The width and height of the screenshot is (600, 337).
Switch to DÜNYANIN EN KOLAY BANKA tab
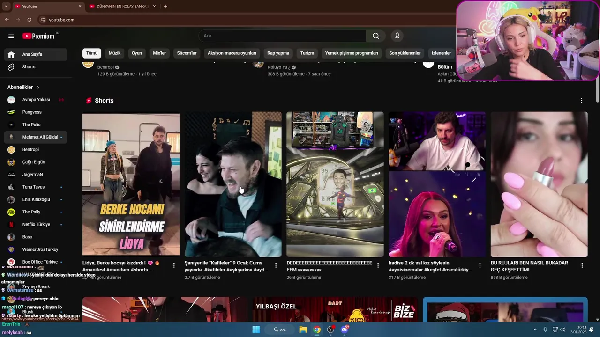[x=122, y=7]
